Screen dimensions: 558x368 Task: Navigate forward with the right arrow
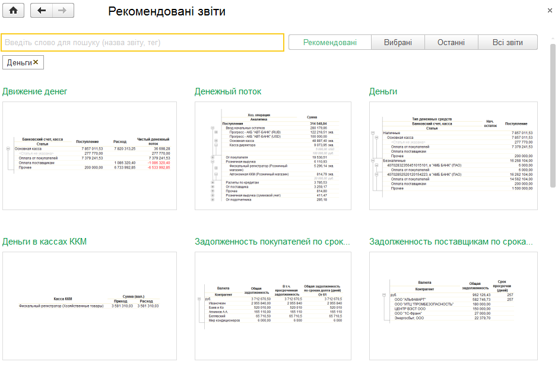click(x=63, y=10)
